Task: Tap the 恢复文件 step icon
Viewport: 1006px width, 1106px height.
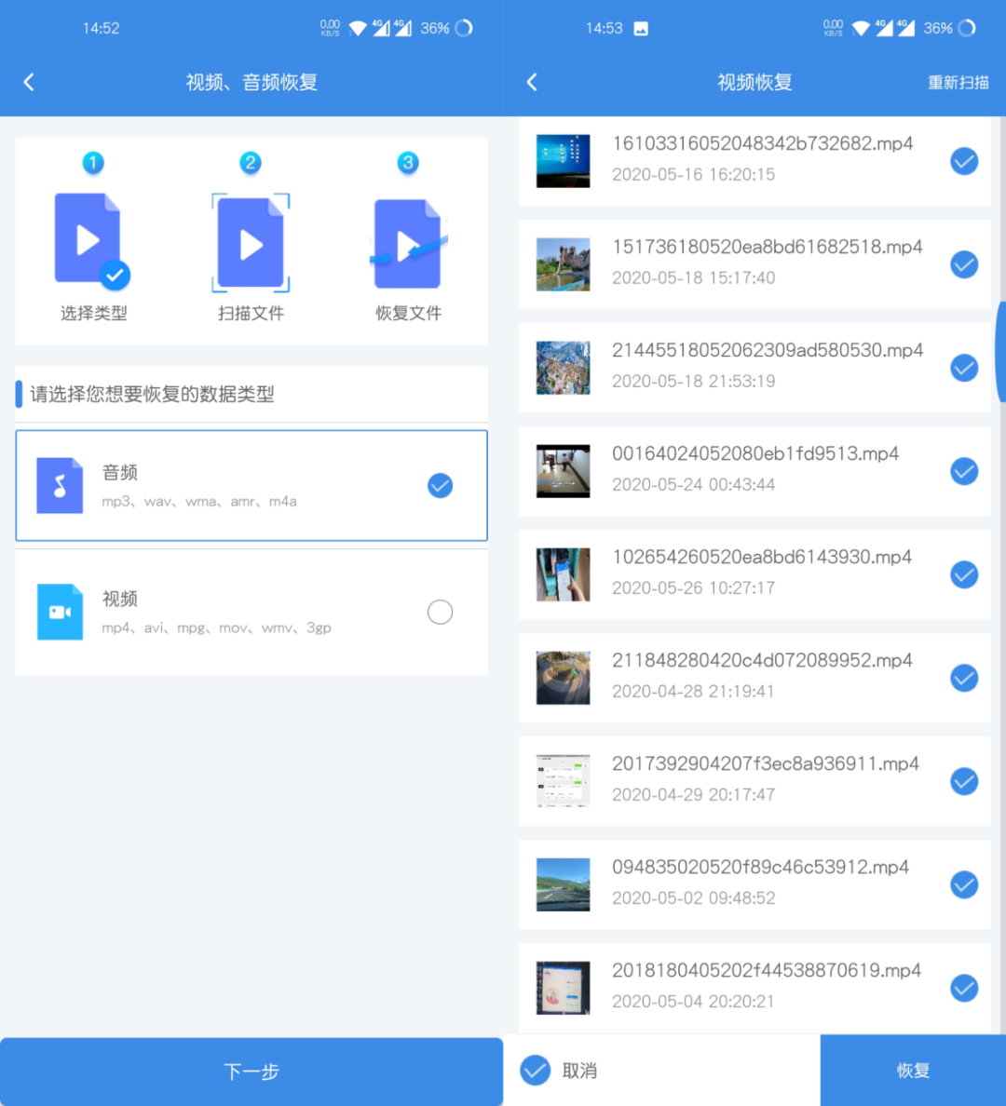Action: point(408,244)
